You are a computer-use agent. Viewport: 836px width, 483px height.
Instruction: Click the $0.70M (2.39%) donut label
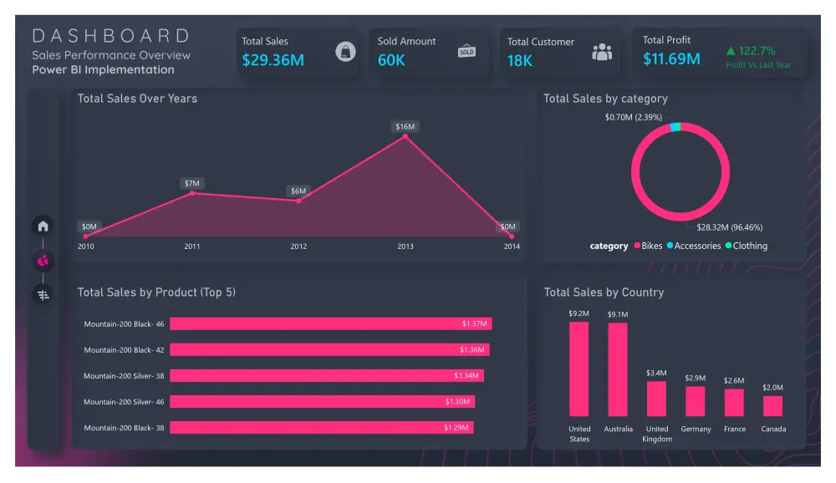click(634, 117)
